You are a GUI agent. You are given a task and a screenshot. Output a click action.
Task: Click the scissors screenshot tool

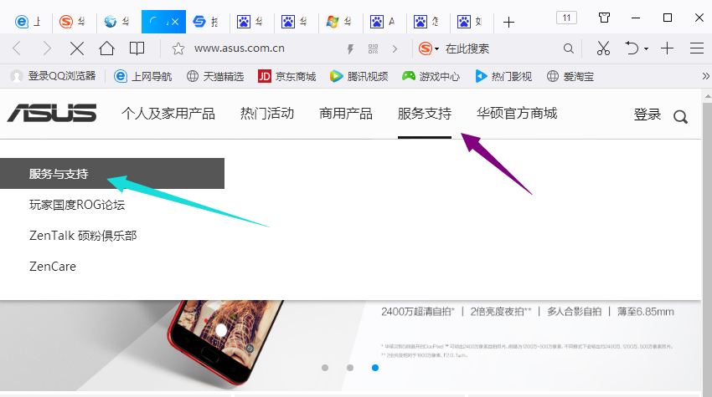(602, 48)
